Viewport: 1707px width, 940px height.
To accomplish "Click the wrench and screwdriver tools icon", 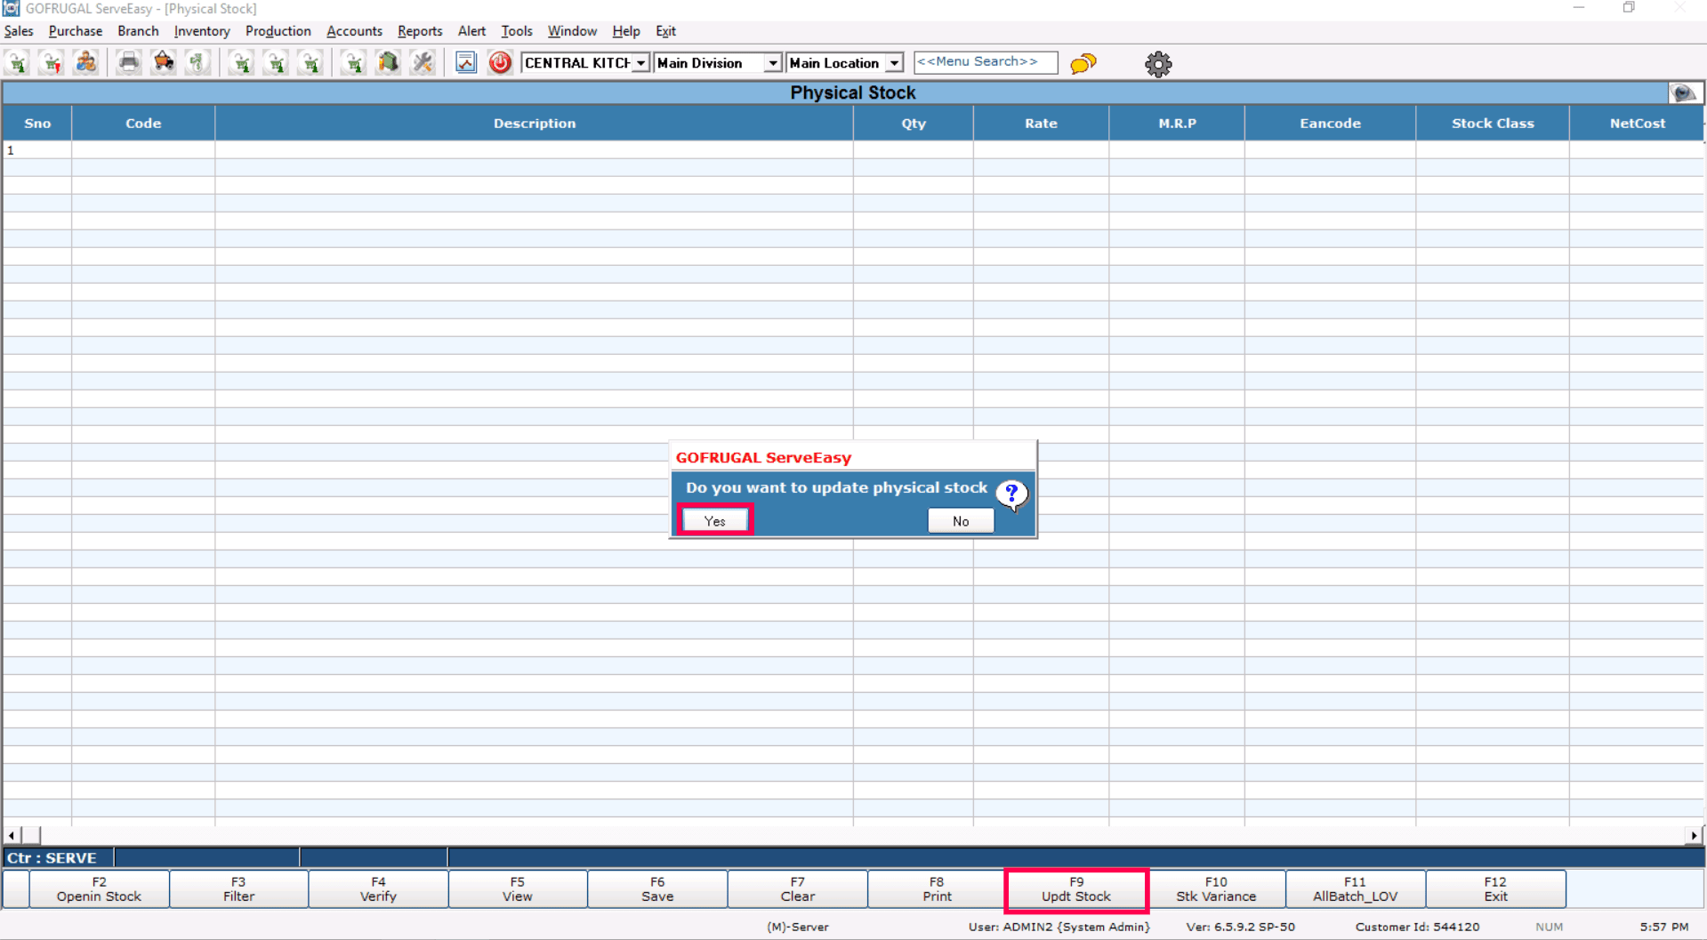I will coord(423,63).
